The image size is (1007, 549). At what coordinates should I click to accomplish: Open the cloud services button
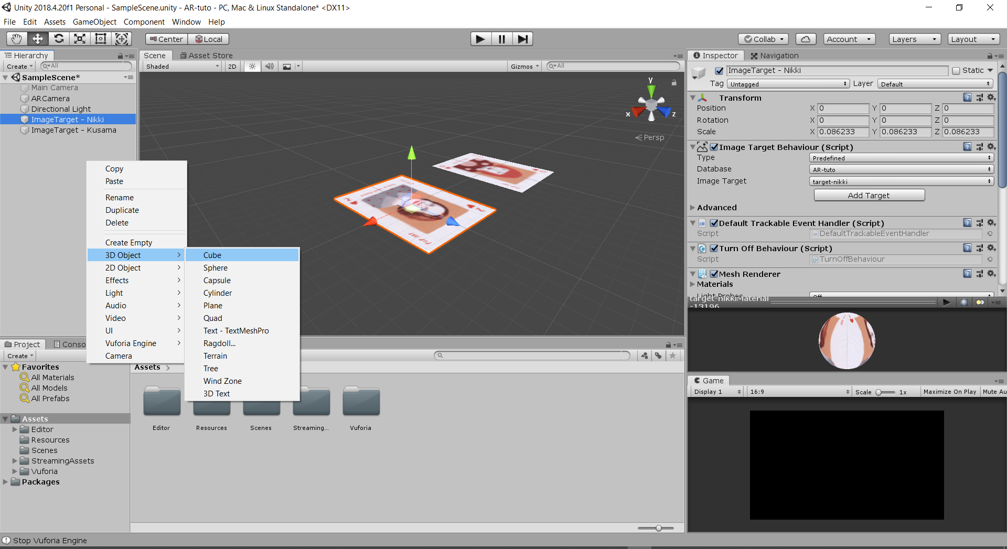(806, 39)
